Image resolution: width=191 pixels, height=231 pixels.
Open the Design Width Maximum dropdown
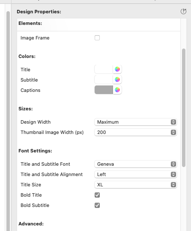point(136,122)
